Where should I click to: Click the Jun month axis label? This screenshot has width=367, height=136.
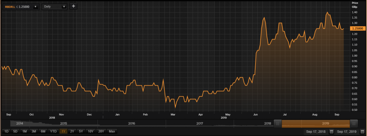[x=256, y=115]
